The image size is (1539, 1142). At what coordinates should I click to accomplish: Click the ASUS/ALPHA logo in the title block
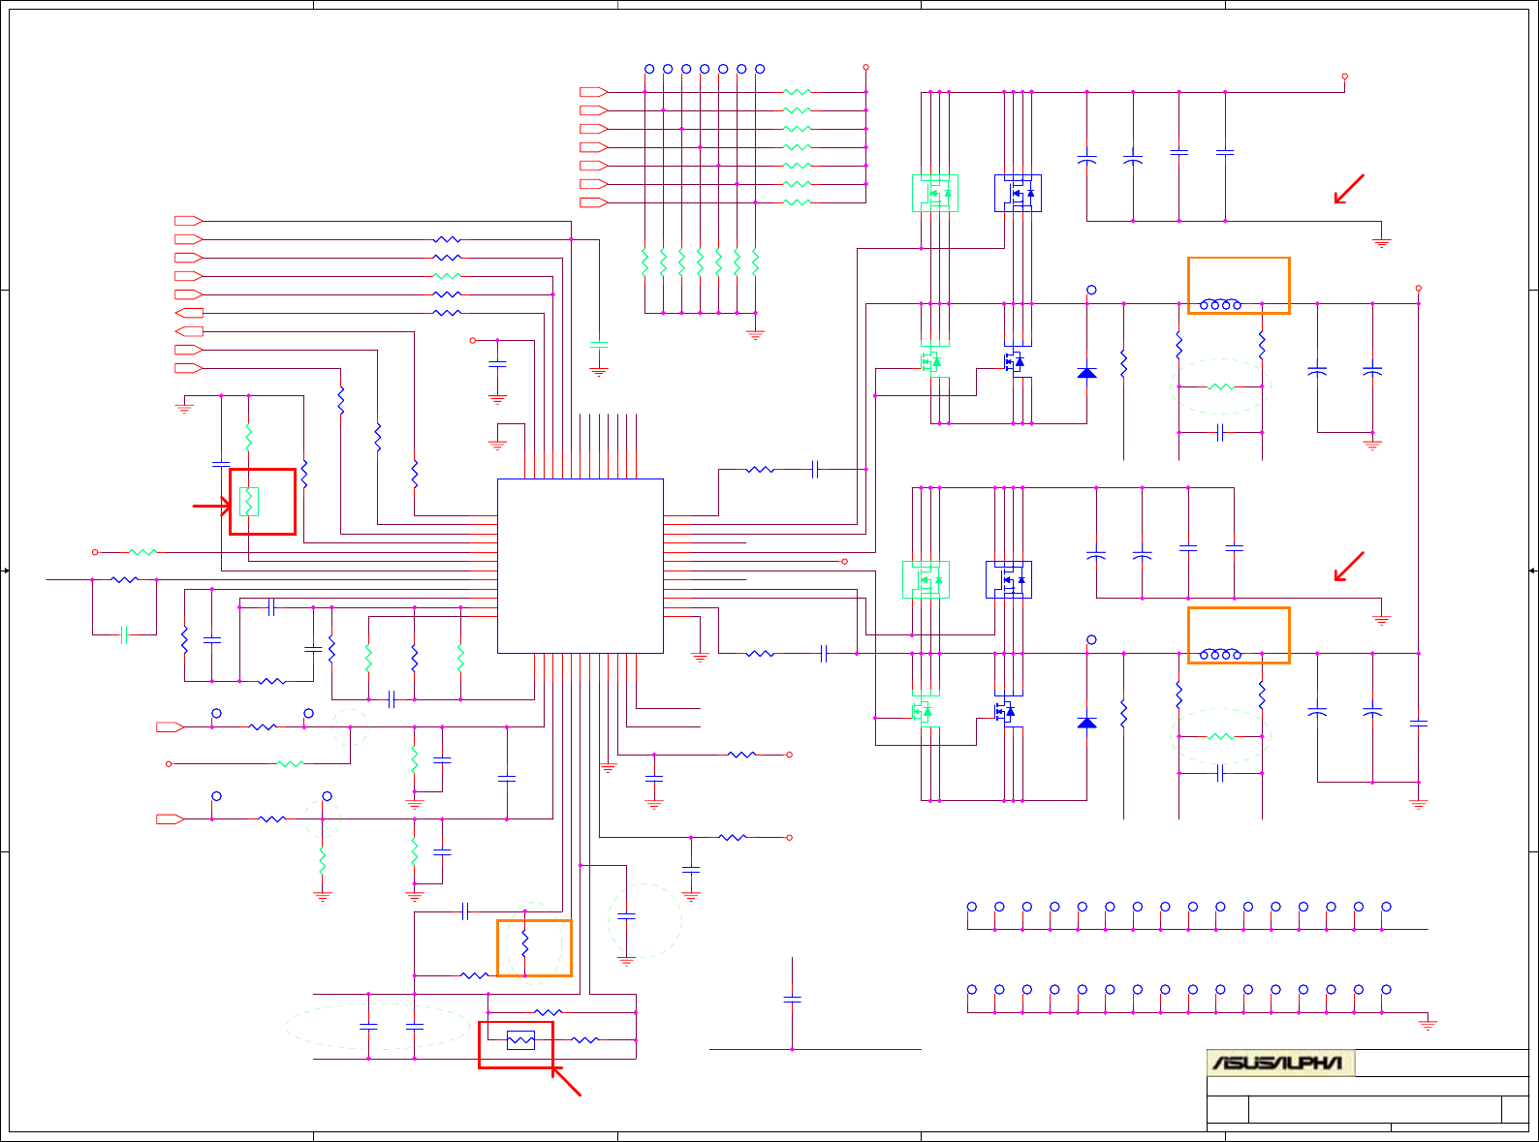(x=1279, y=1063)
